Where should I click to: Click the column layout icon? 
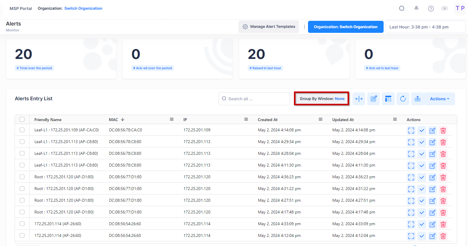pyautogui.click(x=388, y=99)
